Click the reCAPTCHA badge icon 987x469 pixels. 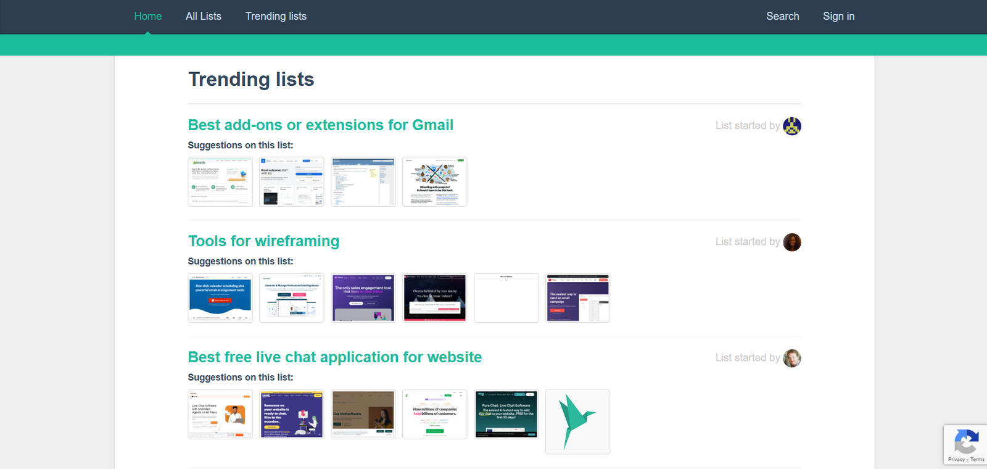tap(965, 441)
